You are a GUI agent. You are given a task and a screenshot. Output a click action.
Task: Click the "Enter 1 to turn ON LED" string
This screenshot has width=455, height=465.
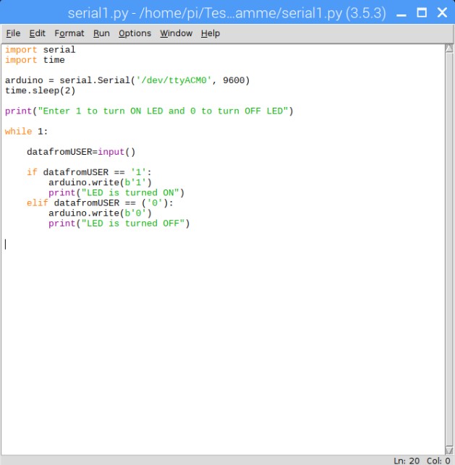click(163, 111)
